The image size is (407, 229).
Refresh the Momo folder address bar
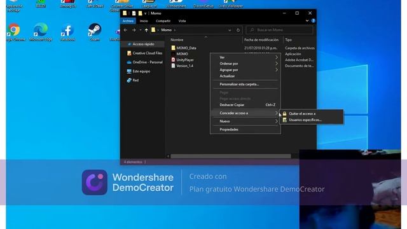[238, 30]
